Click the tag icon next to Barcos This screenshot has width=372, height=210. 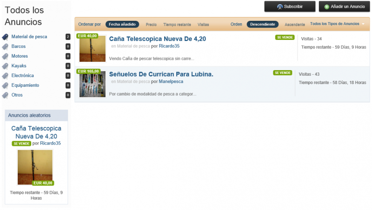[x=5, y=46]
